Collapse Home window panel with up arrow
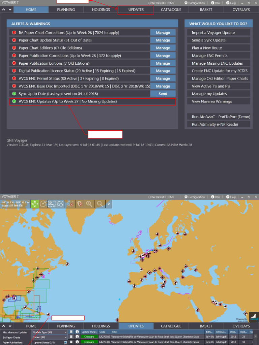This screenshot has height=345, width=259. click(x=3, y=10)
